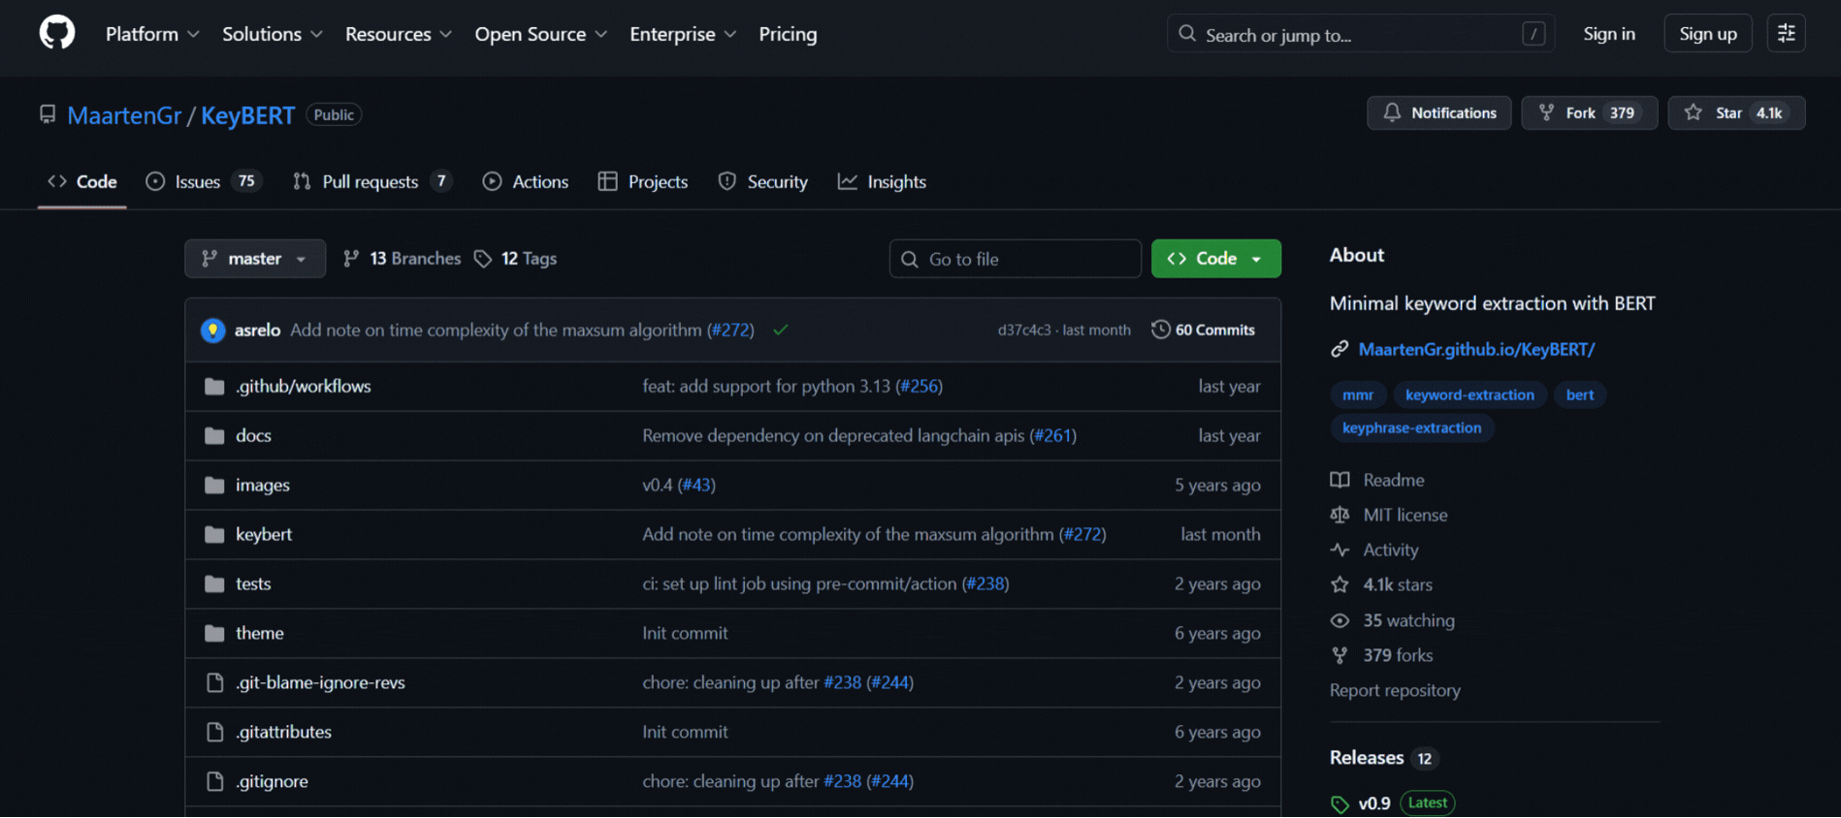
Task: Switch to the Pull requests tab
Action: coord(371,182)
